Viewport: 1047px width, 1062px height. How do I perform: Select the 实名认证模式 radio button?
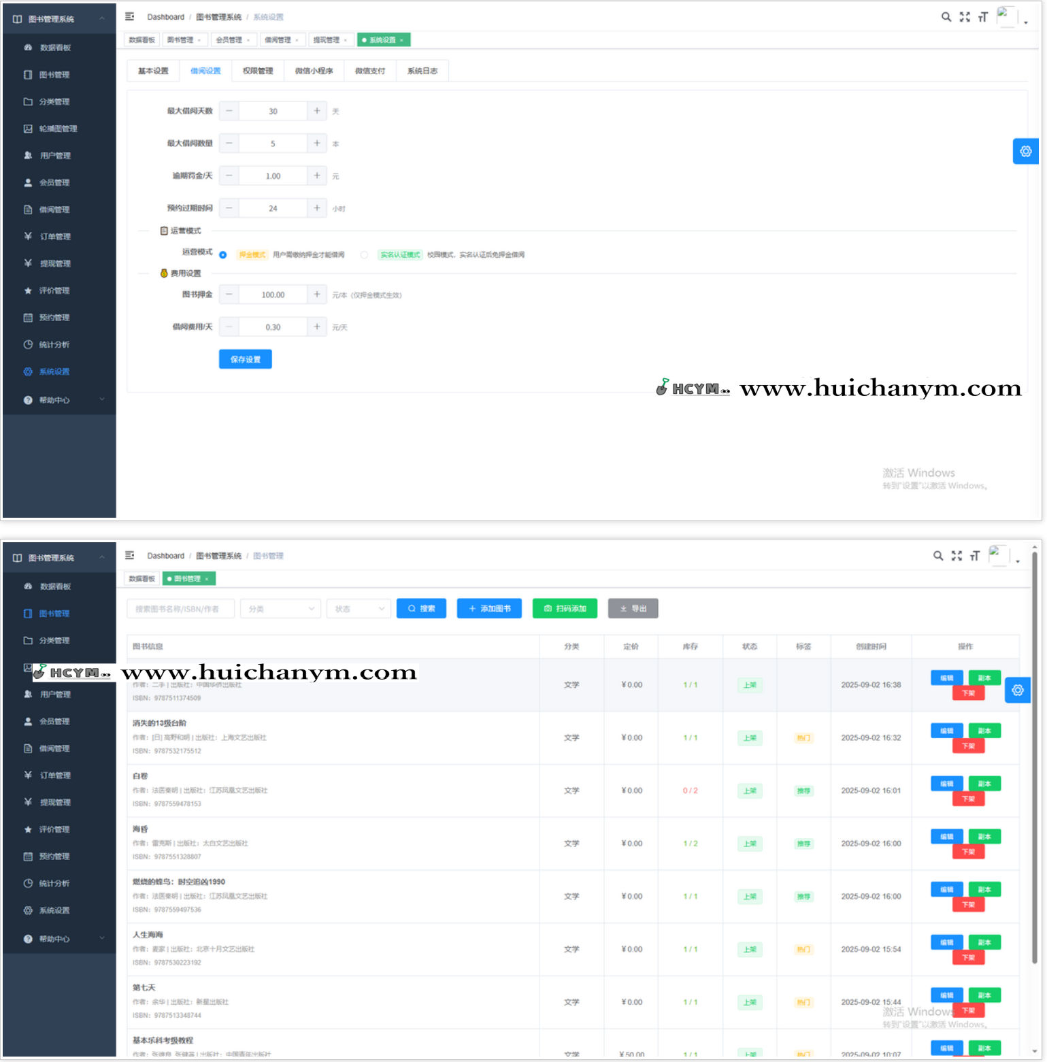pos(365,255)
